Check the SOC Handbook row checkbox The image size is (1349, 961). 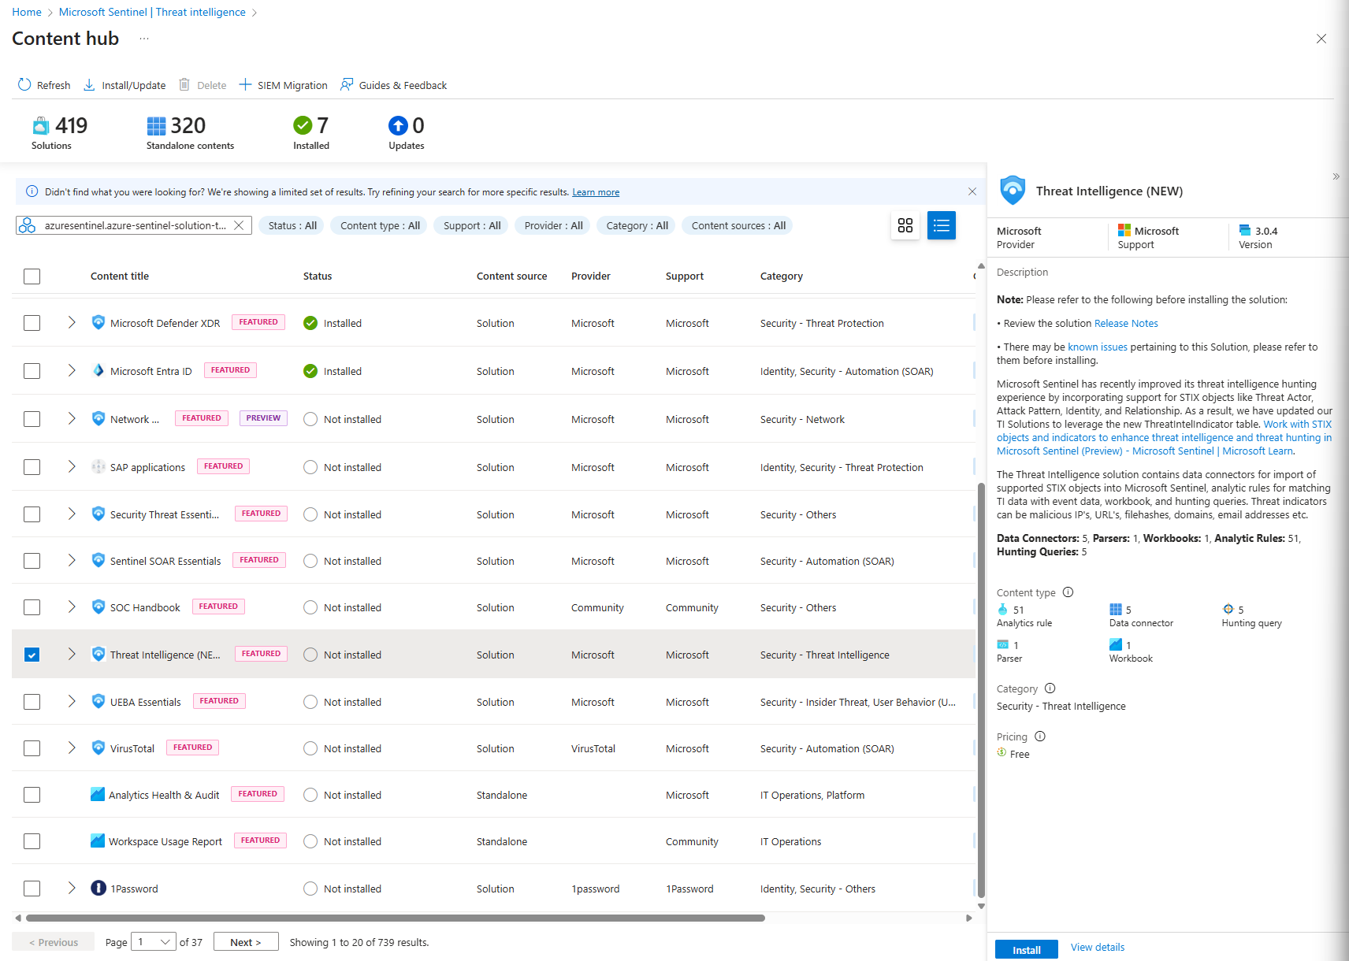32,607
